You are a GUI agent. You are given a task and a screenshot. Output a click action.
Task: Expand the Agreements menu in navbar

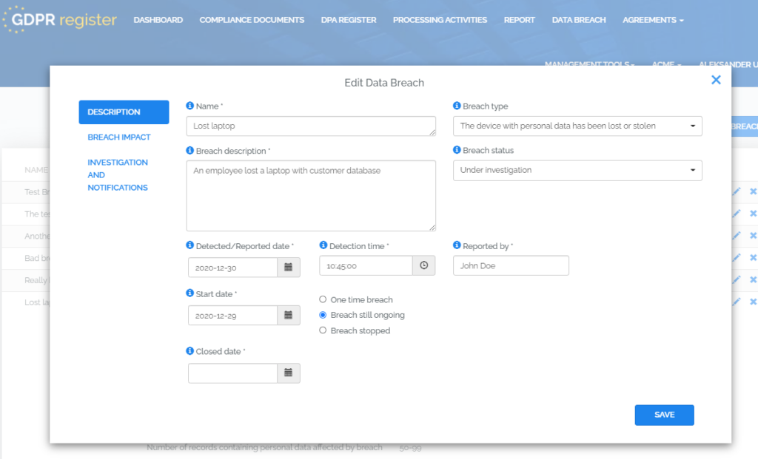pyautogui.click(x=653, y=20)
